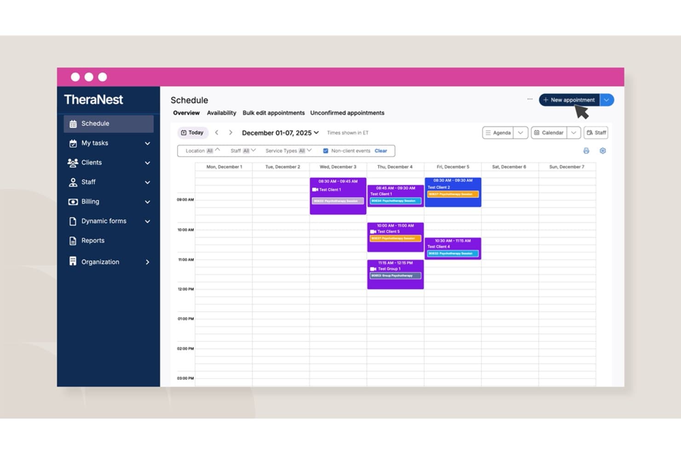Screen dimensions: 681x454
Task: Open calendar settings gear icon
Action: tap(603, 151)
